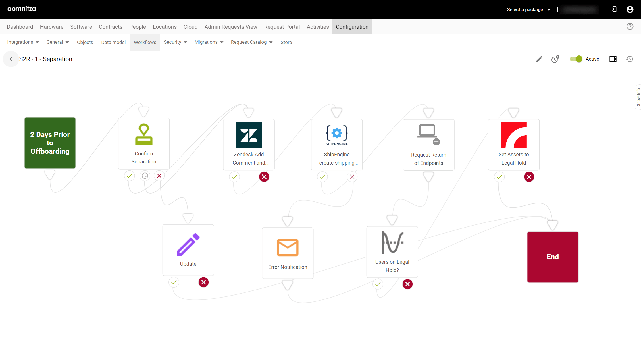Open the Data model page

tap(113, 42)
